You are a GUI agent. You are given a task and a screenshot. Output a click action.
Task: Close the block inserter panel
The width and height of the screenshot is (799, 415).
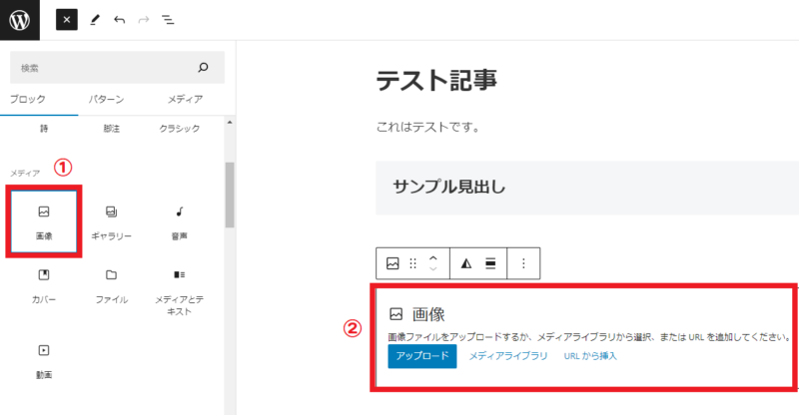coord(67,19)
